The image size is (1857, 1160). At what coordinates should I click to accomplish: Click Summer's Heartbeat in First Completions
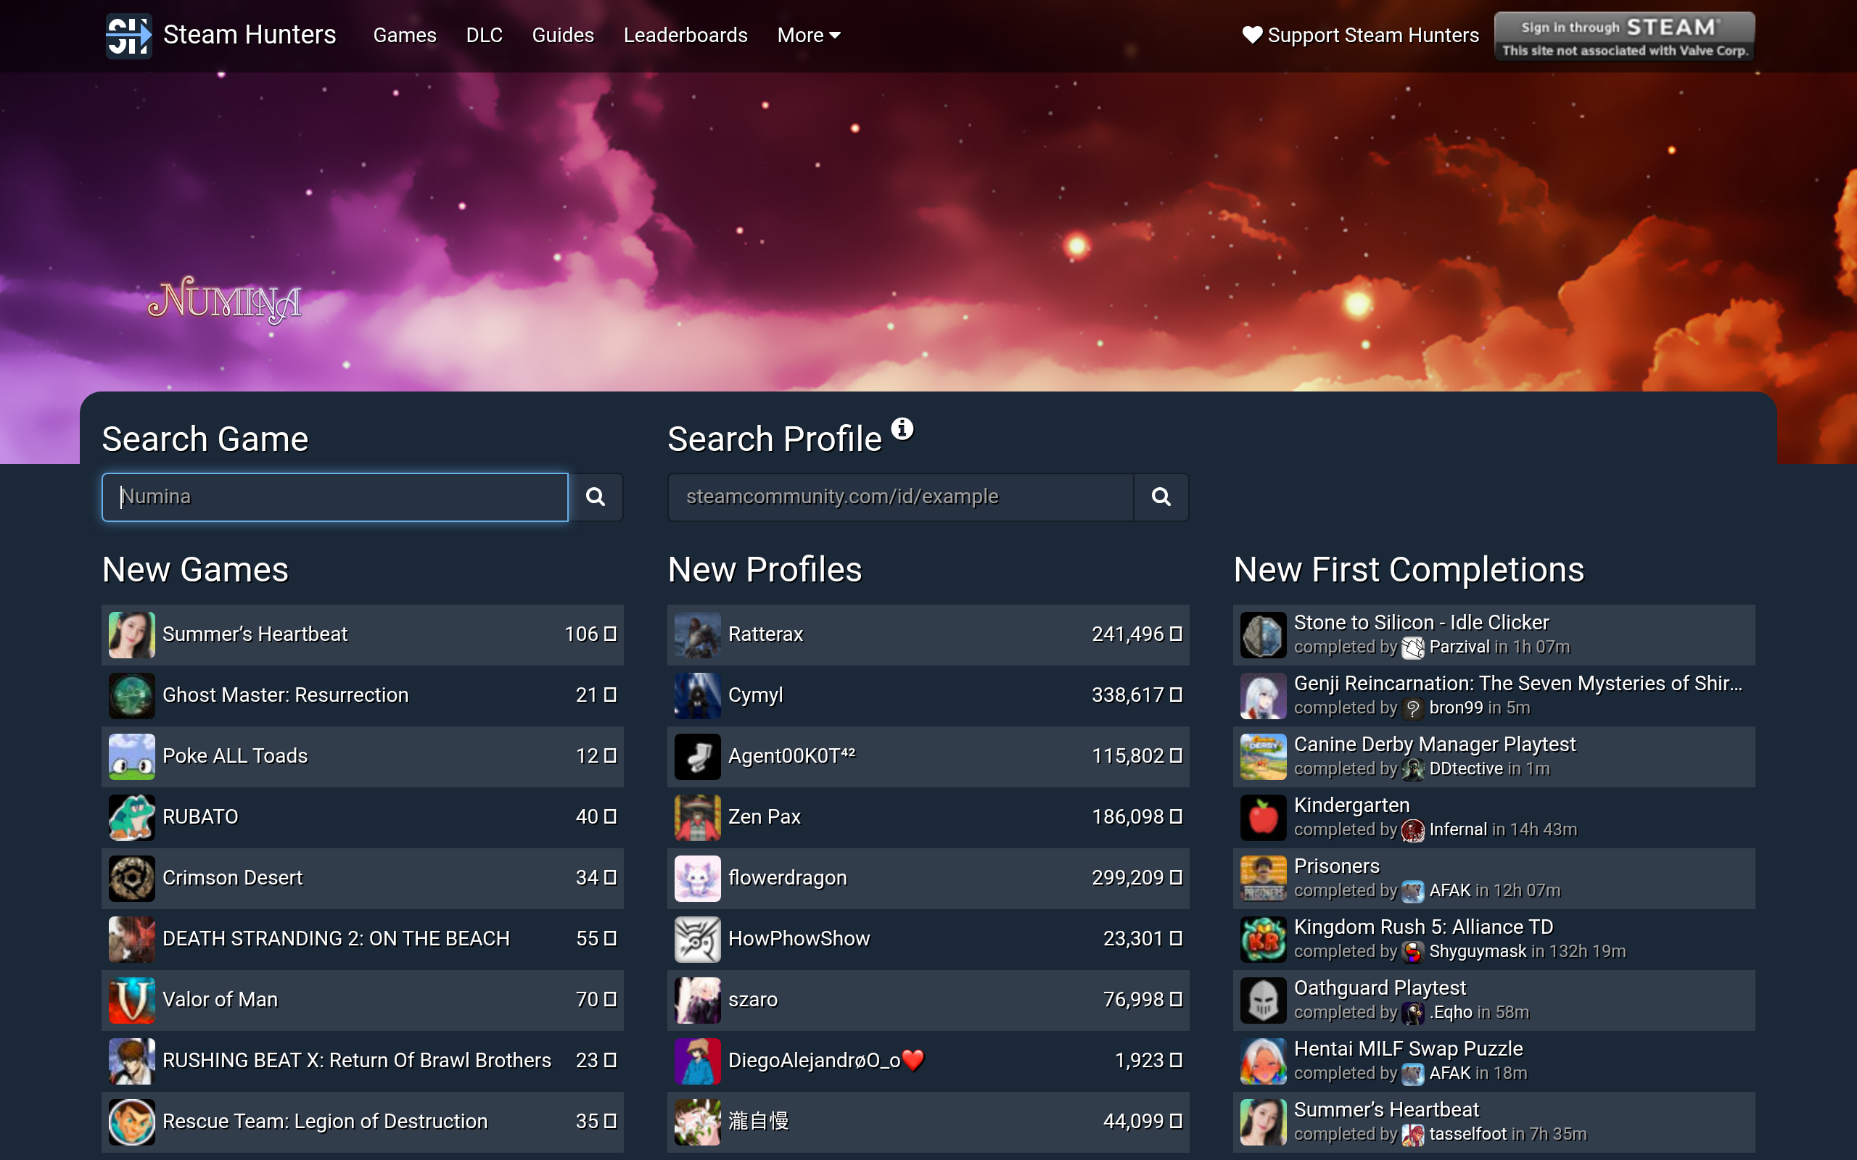pos(1387,1110)
